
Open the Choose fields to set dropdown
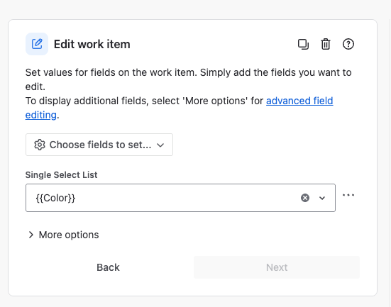click(99, 145)
